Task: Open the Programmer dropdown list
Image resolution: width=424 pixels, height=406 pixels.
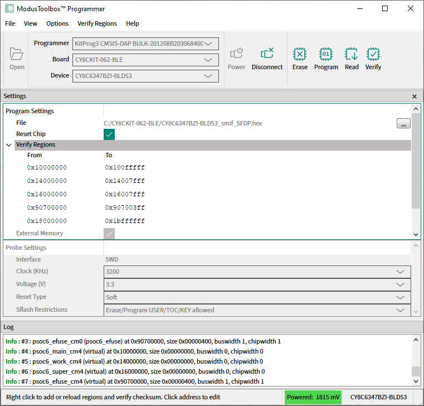Action: tap(208, 43)
